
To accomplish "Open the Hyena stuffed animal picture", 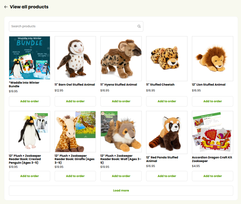I will [x=121, y=58].
